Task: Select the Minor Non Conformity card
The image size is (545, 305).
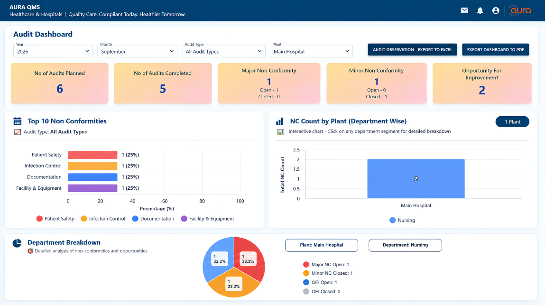Action: click(x=377, y=83)
